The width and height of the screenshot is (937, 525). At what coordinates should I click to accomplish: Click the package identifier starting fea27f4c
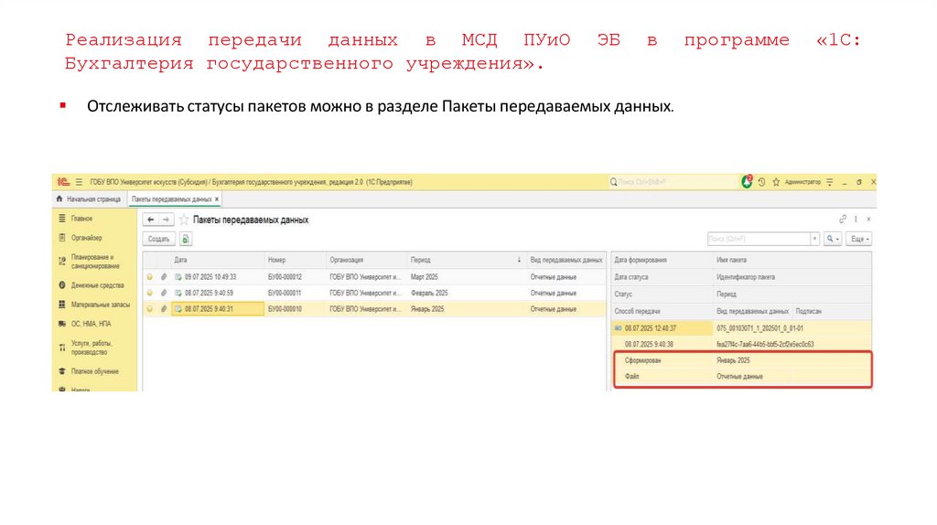(765, 345)
